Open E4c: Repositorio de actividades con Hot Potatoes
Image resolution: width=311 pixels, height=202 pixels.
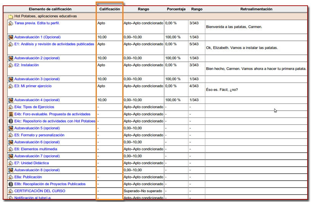pyautogui.click(x=55, y=121)
